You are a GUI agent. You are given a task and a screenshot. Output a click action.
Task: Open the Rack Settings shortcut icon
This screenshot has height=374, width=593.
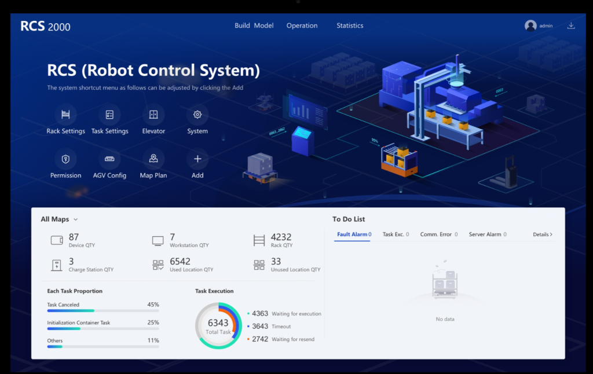(65, 115)
